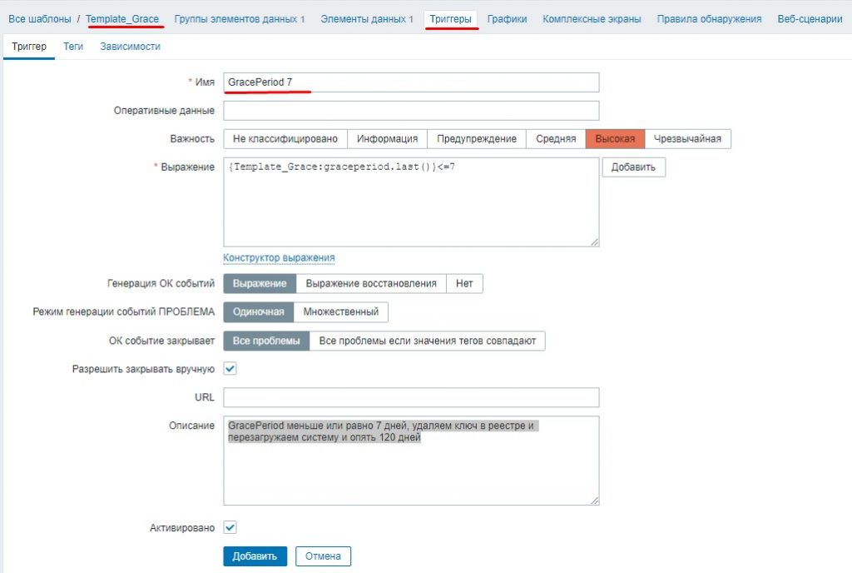Screen dimensions: 852x573
Task: Focus the Оперативные данные field
Action: (411, 111)
